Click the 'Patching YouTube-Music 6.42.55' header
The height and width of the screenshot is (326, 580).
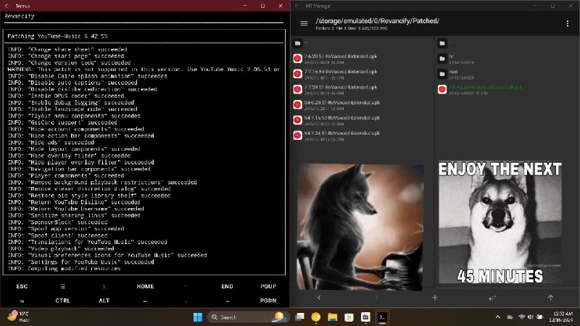pyautogui.click(x=57, y=36)
